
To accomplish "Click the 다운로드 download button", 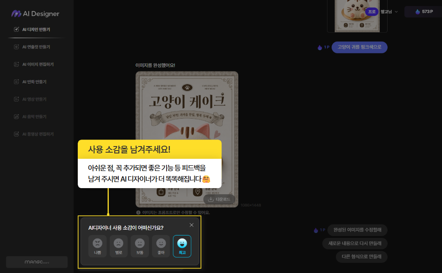I will (219, 199).
